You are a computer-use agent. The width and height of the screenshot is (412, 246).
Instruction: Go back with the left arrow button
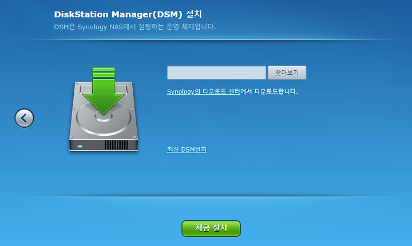pos(24,118)
